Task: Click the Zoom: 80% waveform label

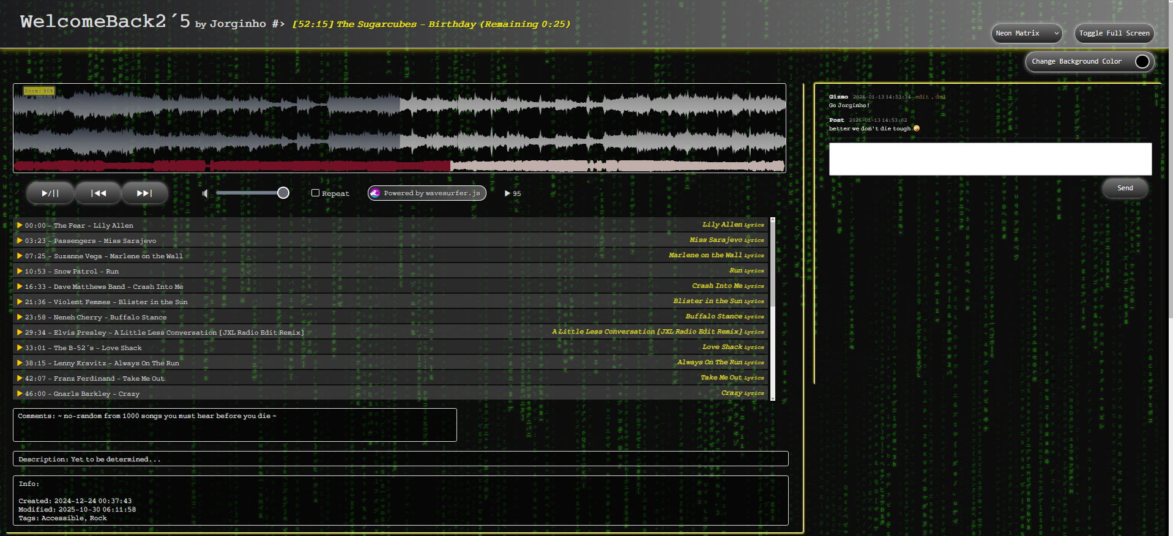Action: tap(39, 91)
